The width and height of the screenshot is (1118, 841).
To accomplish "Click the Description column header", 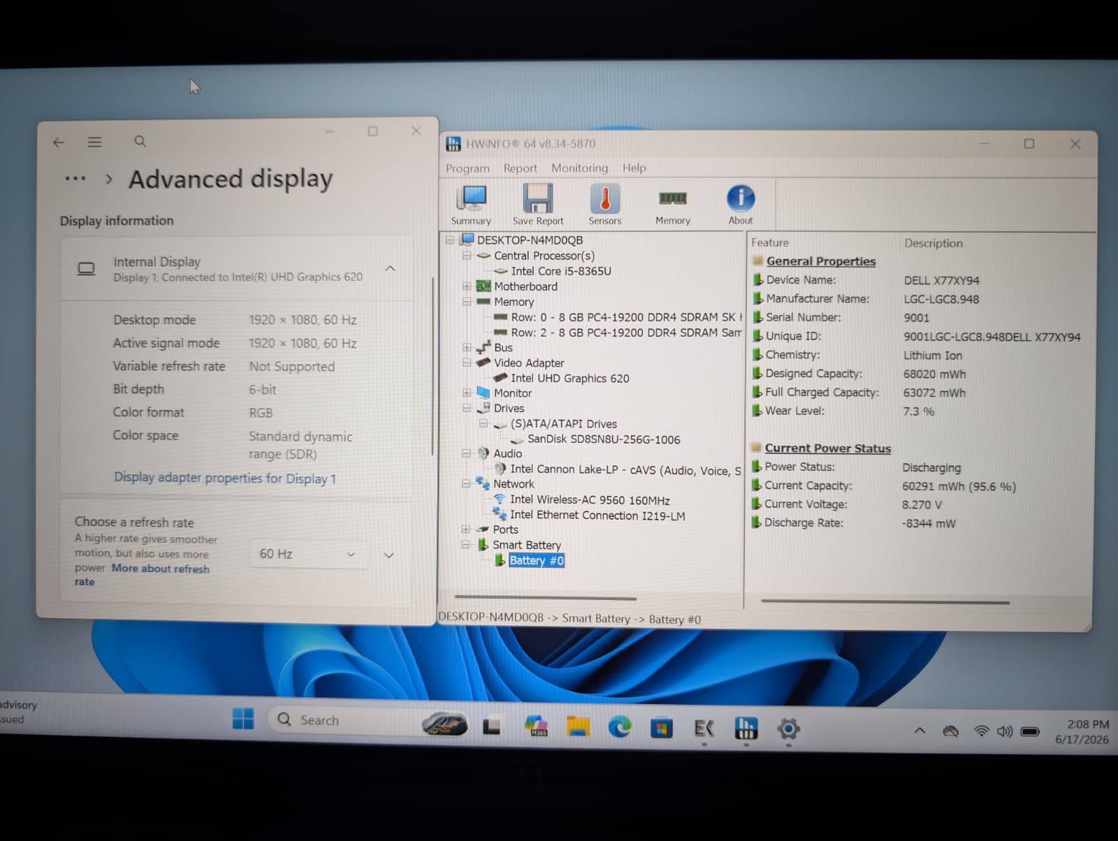I will 934,243.
